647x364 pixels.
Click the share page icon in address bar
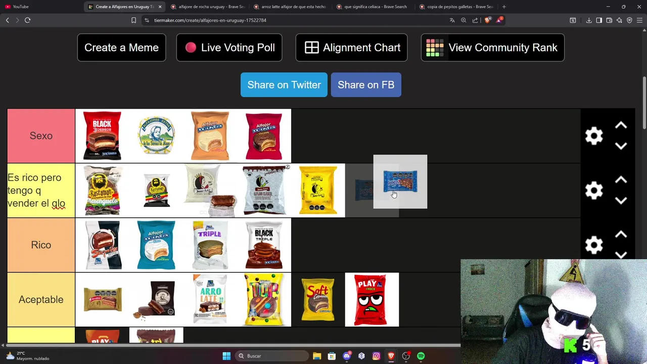click(x=475, y=20)
